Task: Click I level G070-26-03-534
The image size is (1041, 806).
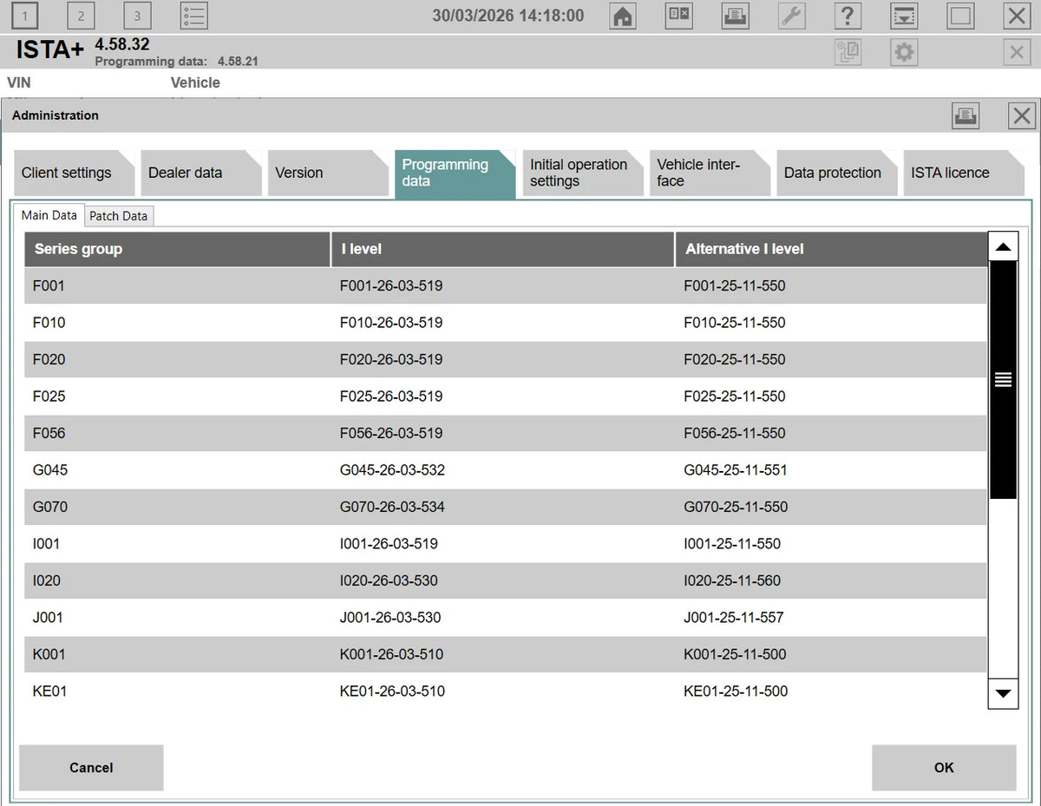Action: coord(392,507)
